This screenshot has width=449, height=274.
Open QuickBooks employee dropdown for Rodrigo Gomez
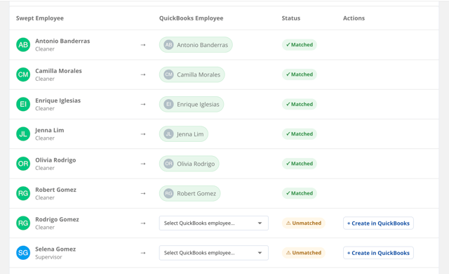coord(213,223)
